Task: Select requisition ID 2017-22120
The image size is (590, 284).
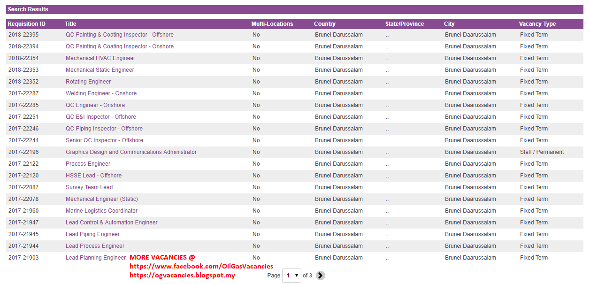Action: [23, 176]
